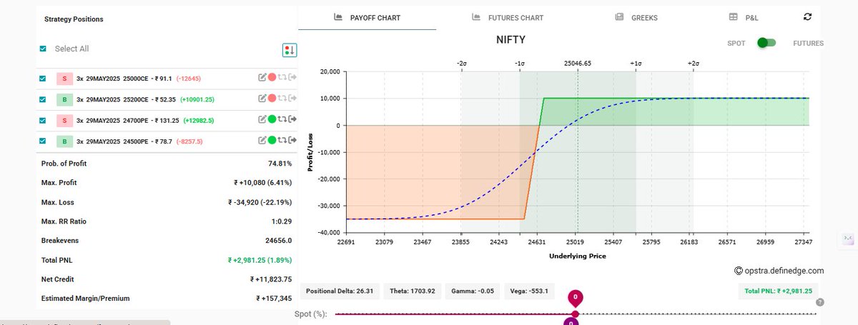Screen dimensions: 858x325
Task: Click the +1σ marker label above the chart
Action: [636, 63]
